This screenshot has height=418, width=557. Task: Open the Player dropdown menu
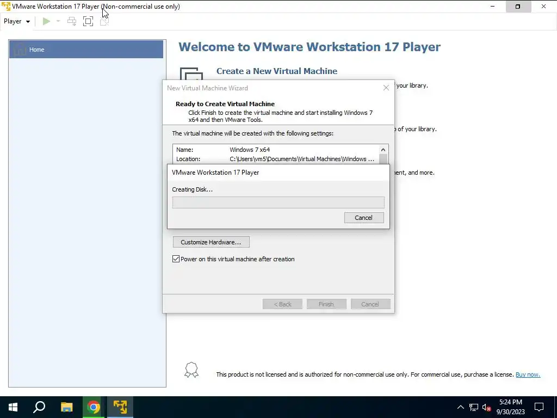[x=17, y=21]
